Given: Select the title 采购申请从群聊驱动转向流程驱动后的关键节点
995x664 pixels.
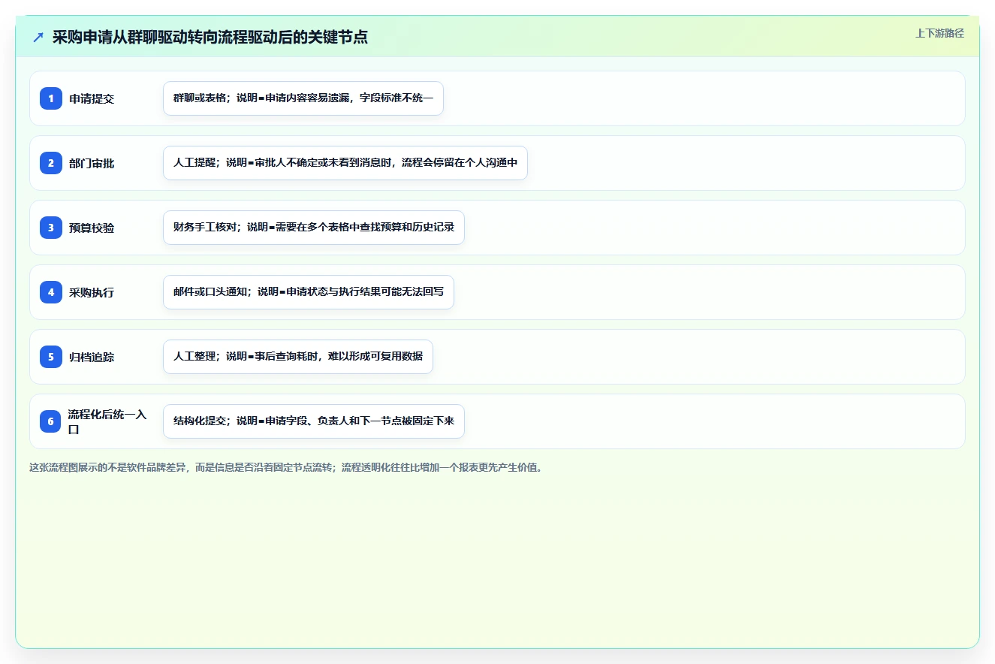Looking at the screenshot, I should click(x=210, y=37).
